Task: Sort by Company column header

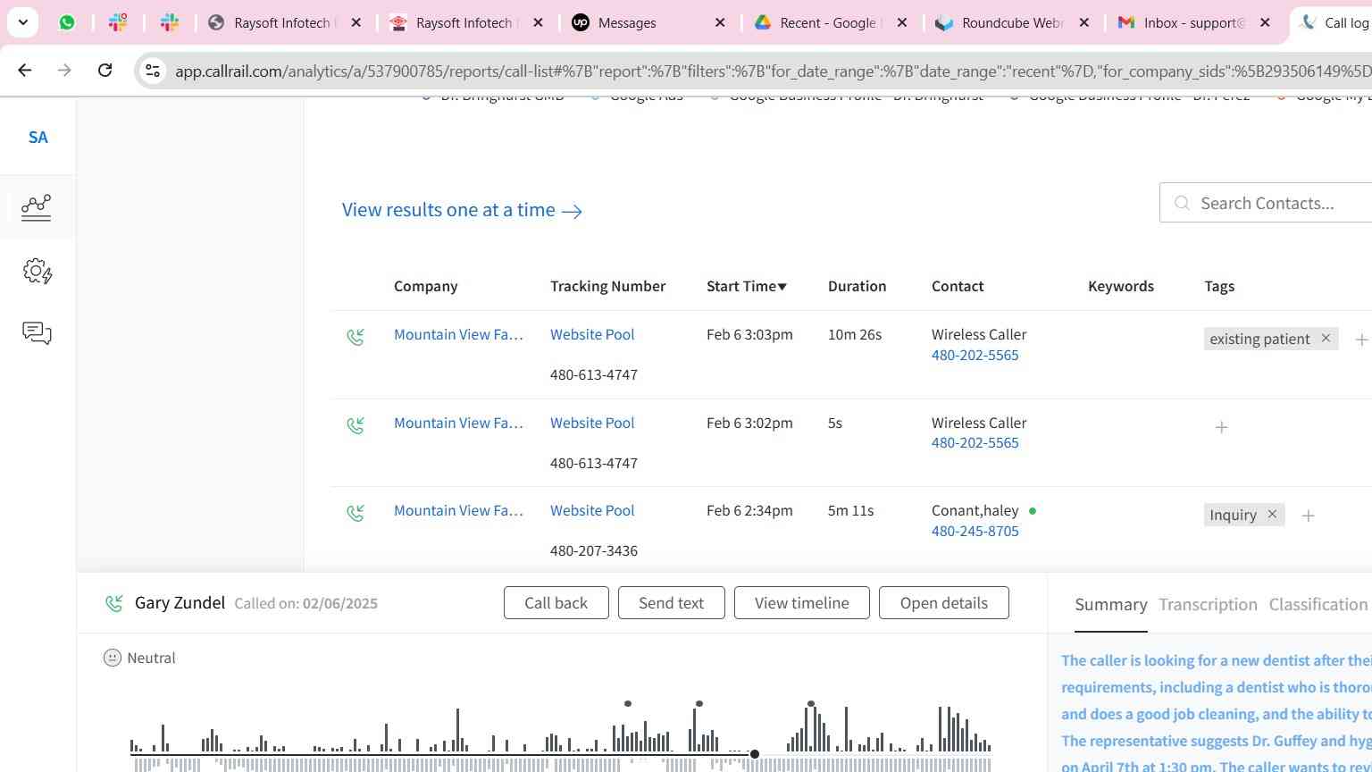Action: (425, 286)
